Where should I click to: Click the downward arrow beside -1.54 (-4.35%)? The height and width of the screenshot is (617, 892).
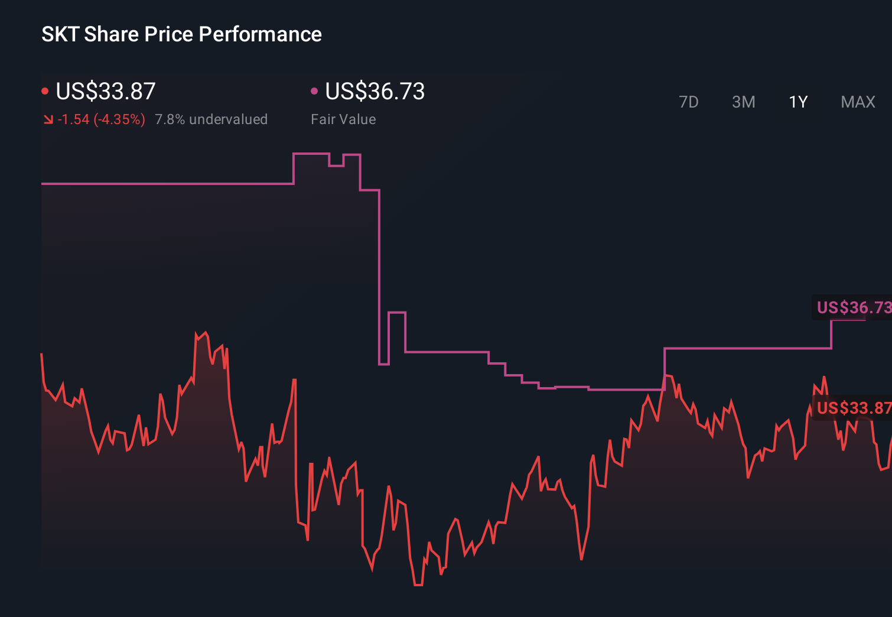click(48, 119)
